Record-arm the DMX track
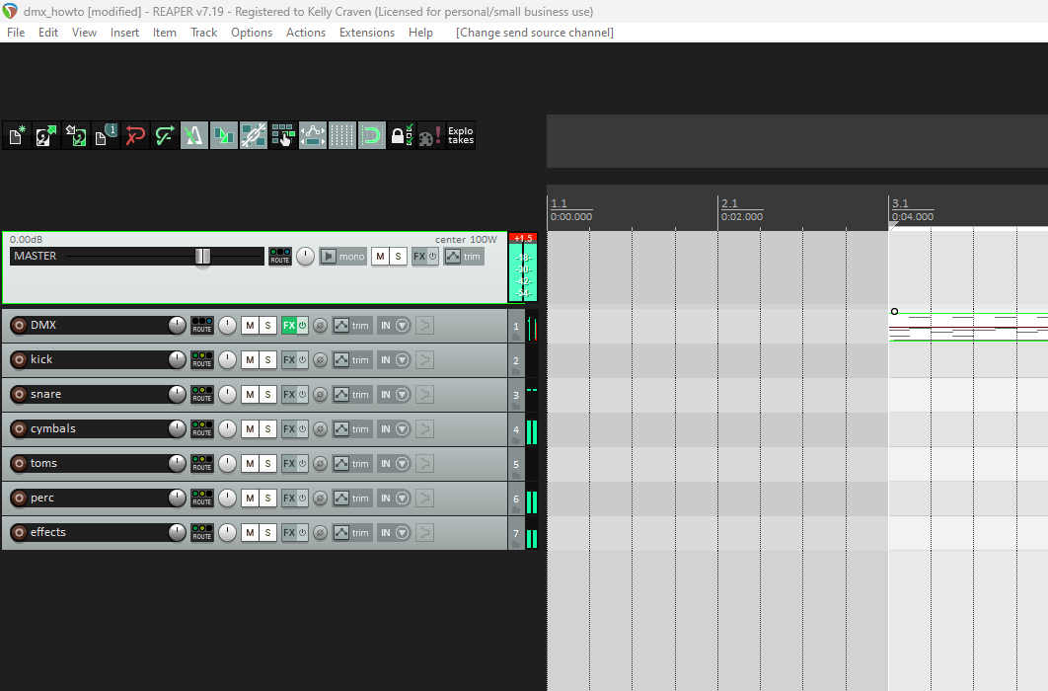Image resolution: width=1048 pixels, height=691 pixels. click(20, 326)
